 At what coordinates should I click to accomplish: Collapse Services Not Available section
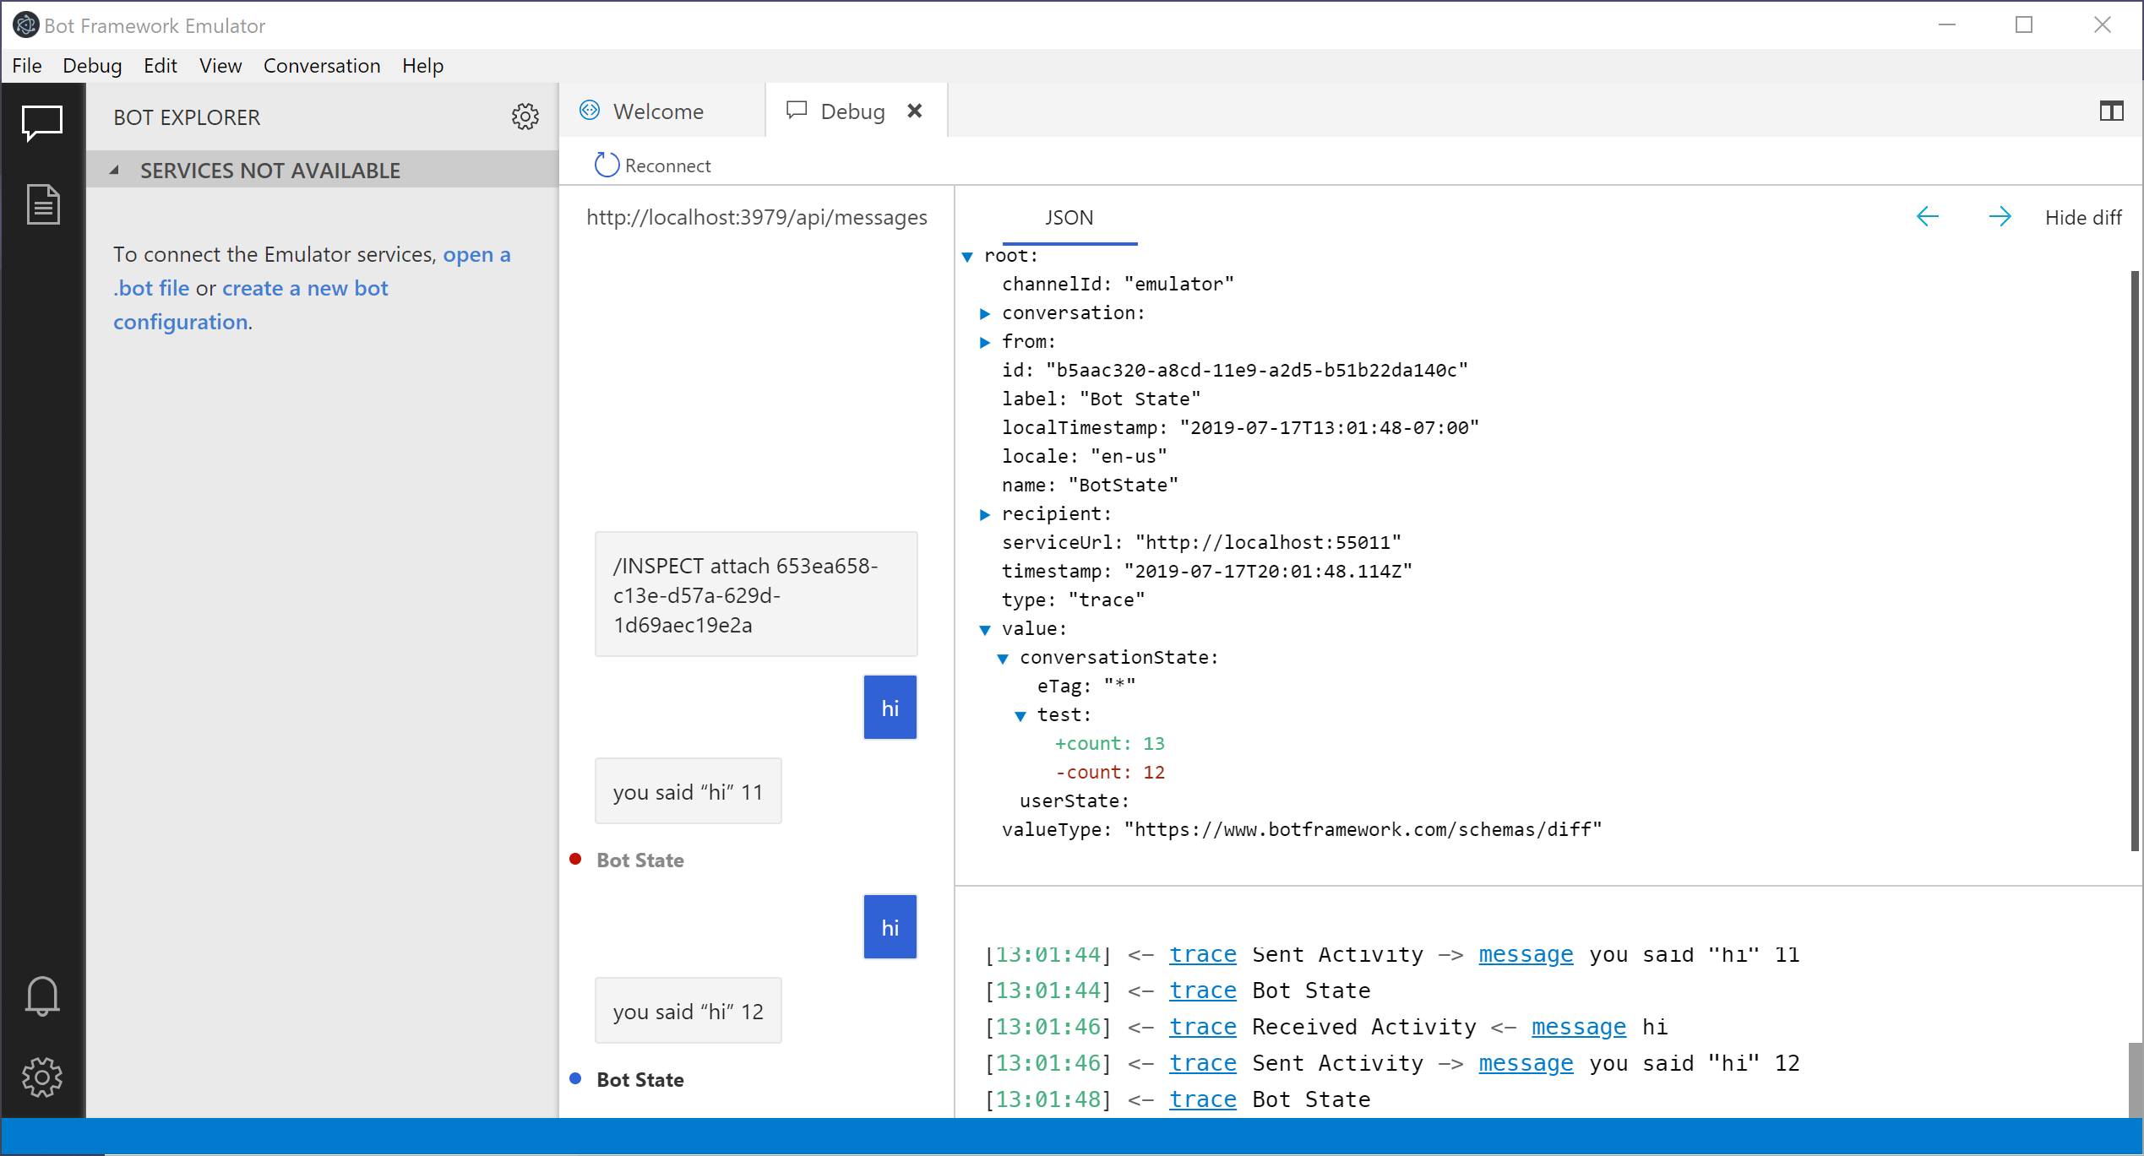point(115,171)
